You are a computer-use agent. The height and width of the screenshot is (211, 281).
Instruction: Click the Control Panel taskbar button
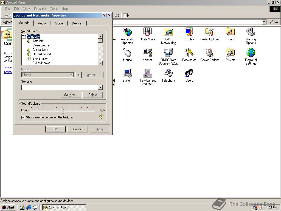coord(64,208)
